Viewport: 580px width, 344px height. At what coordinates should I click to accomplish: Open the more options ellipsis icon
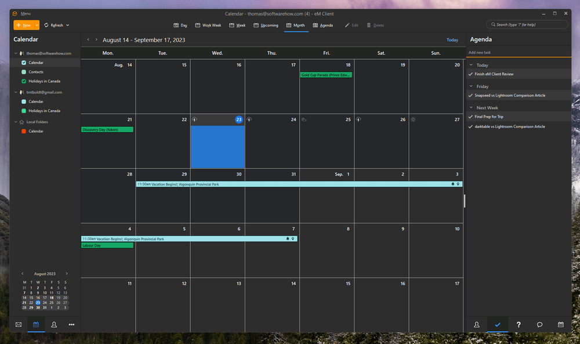71,324
